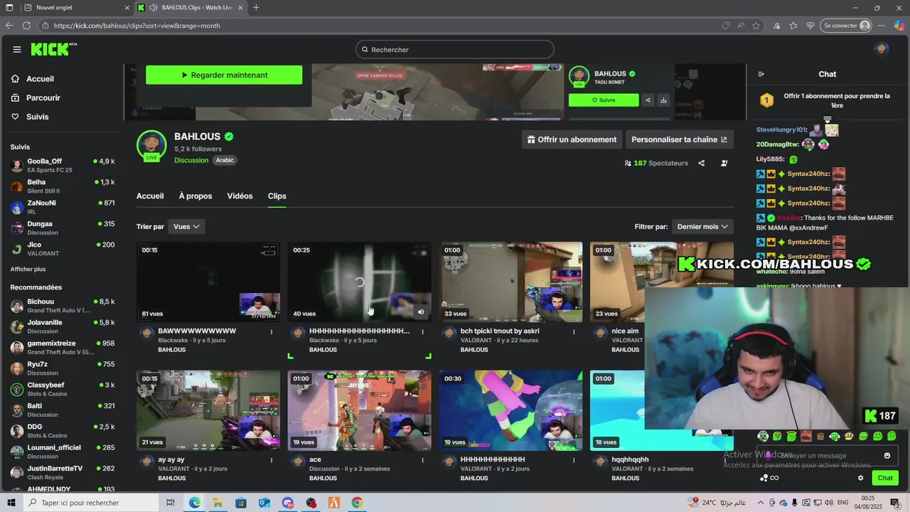
Task: Switch to the Vidéos tab
Action: click(x=240, y=196)
